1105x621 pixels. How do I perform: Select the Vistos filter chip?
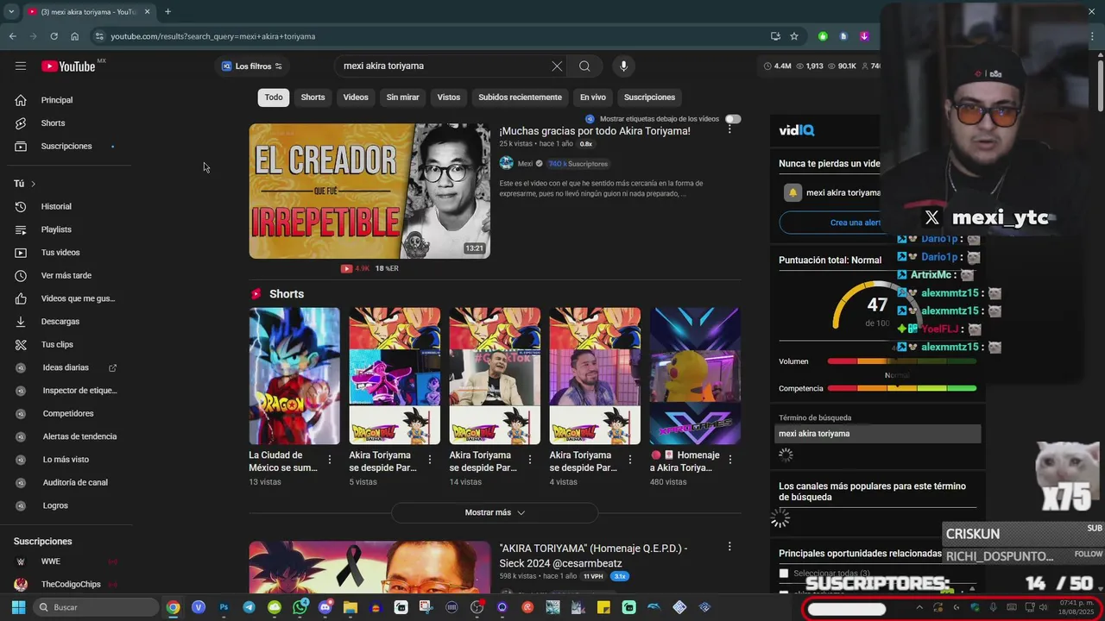449,97
